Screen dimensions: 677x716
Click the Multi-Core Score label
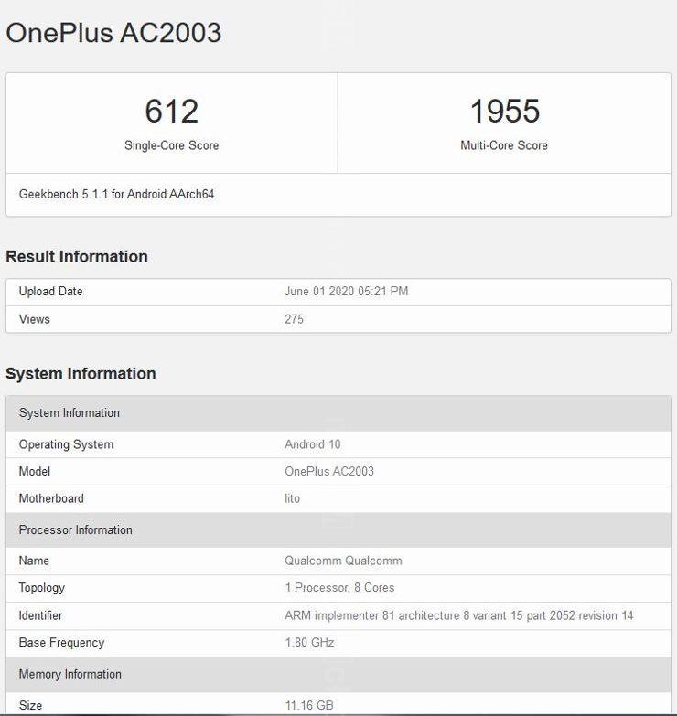504,145
